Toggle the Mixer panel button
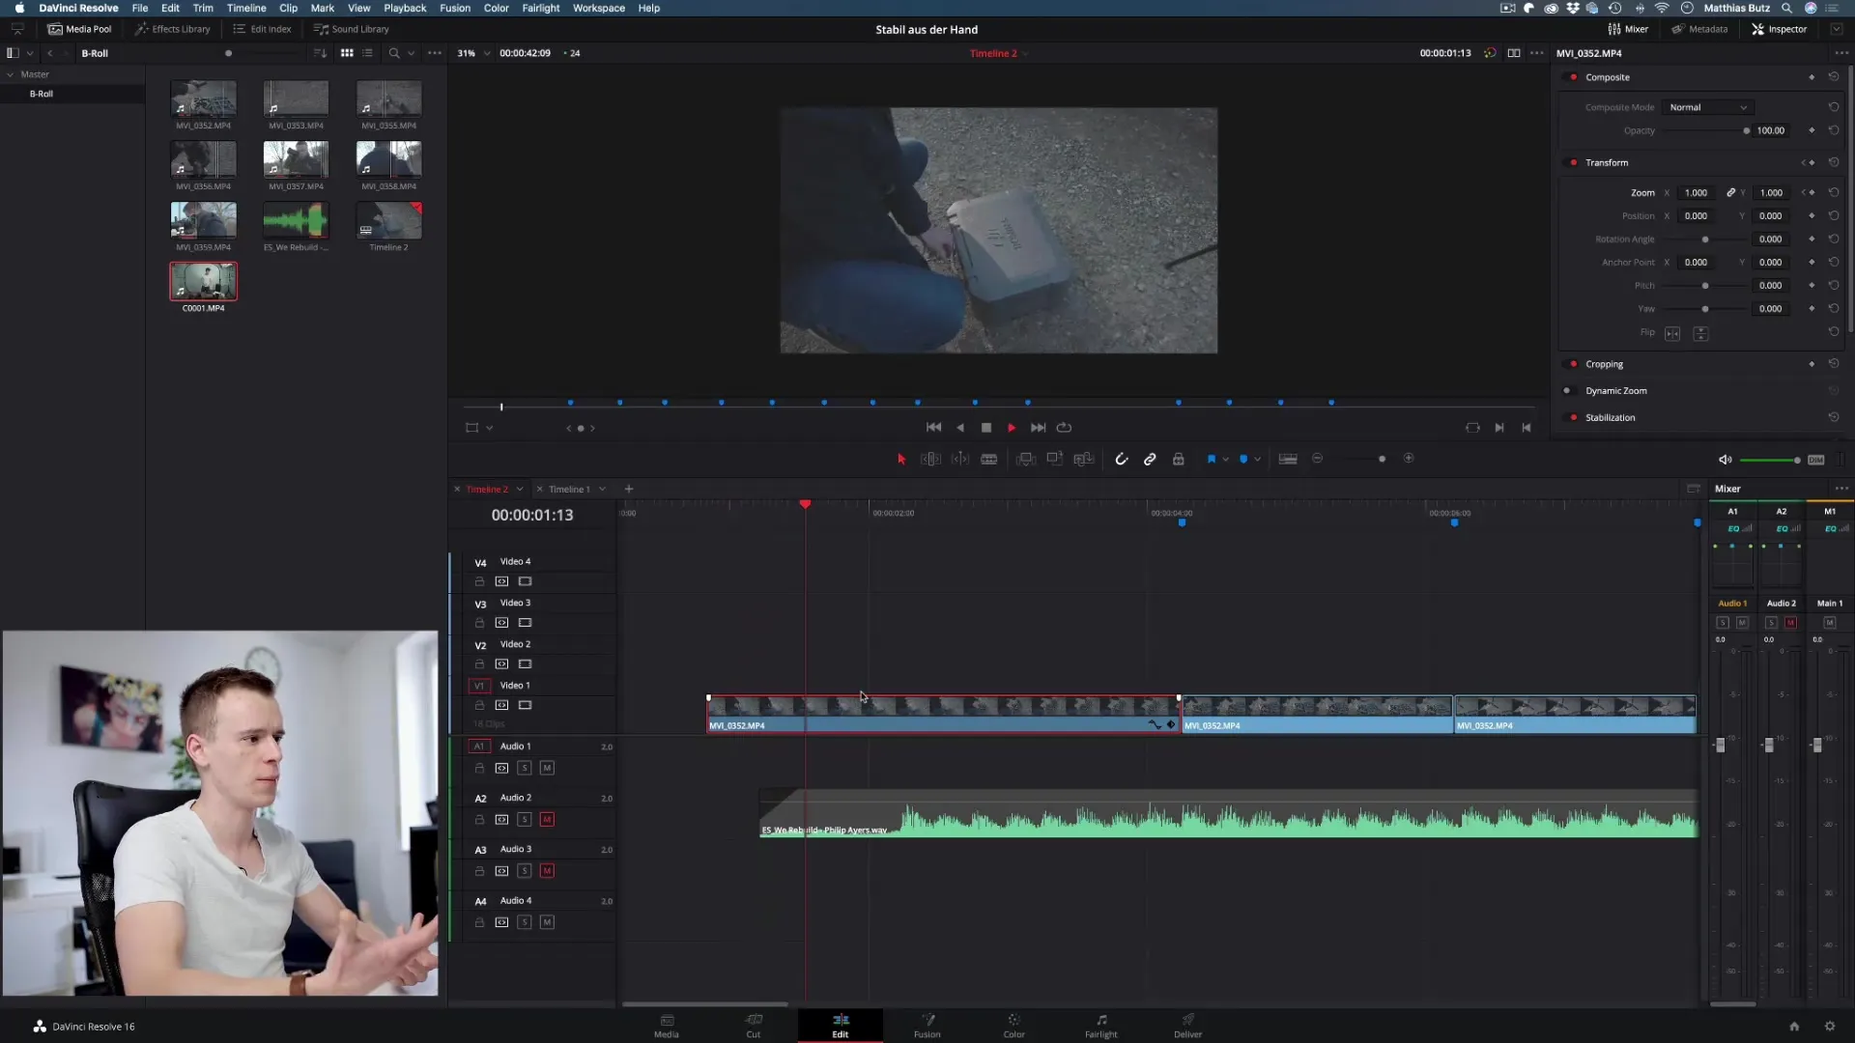 [x=1628, y=29]
